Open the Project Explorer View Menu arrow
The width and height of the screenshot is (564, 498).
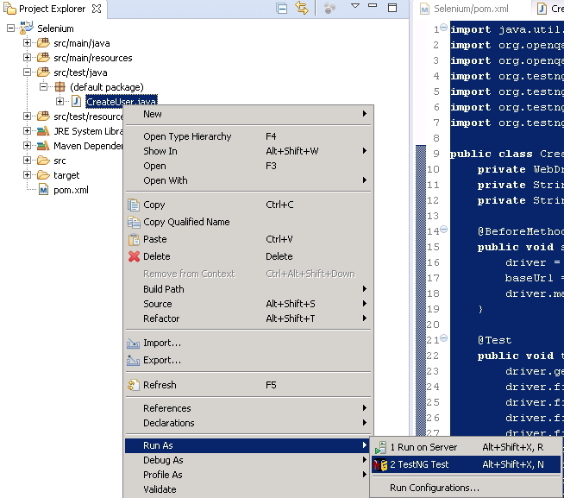coord(354,8)
